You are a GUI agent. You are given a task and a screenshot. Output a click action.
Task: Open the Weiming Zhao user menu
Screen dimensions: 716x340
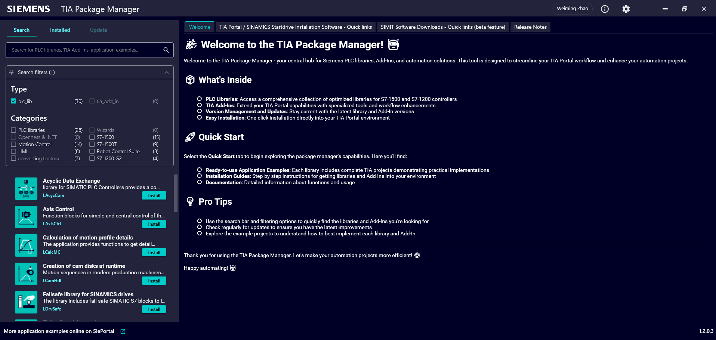[572, 9]
